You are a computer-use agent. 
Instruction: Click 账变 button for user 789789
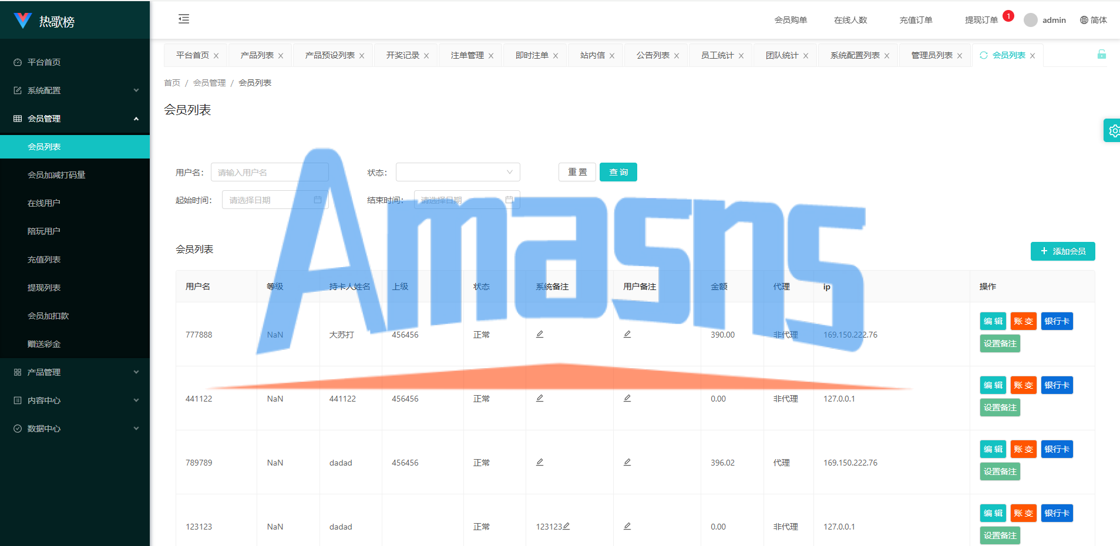(1024, 449)
